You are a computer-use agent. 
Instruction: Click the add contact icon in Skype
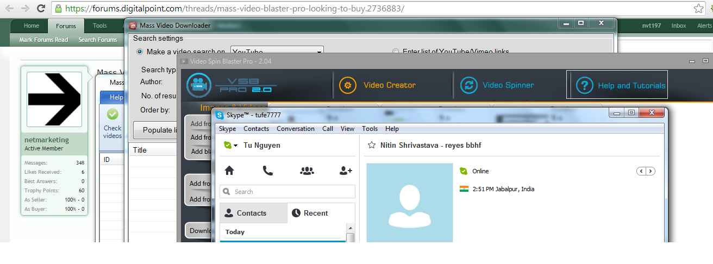pos(346,171)
